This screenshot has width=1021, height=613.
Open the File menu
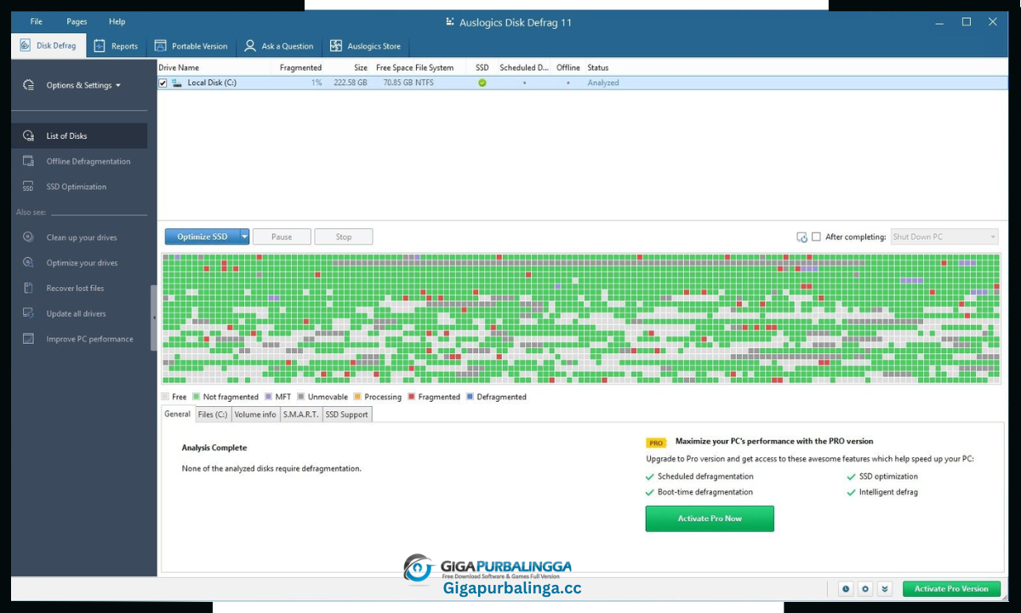tap(36, 21)
